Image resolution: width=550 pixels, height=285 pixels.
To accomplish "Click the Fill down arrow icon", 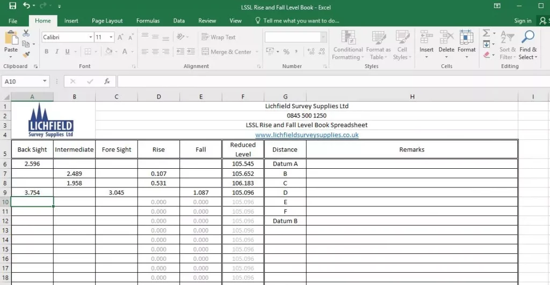I will 487,44.
